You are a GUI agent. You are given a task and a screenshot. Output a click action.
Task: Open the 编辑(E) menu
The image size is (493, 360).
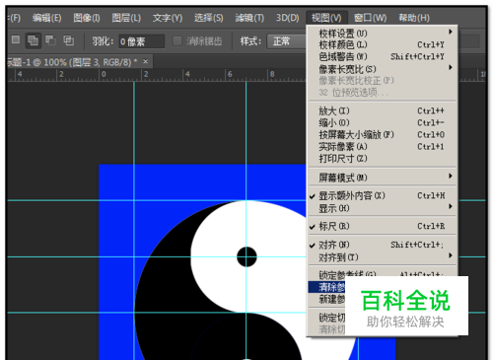pos(47,18)
